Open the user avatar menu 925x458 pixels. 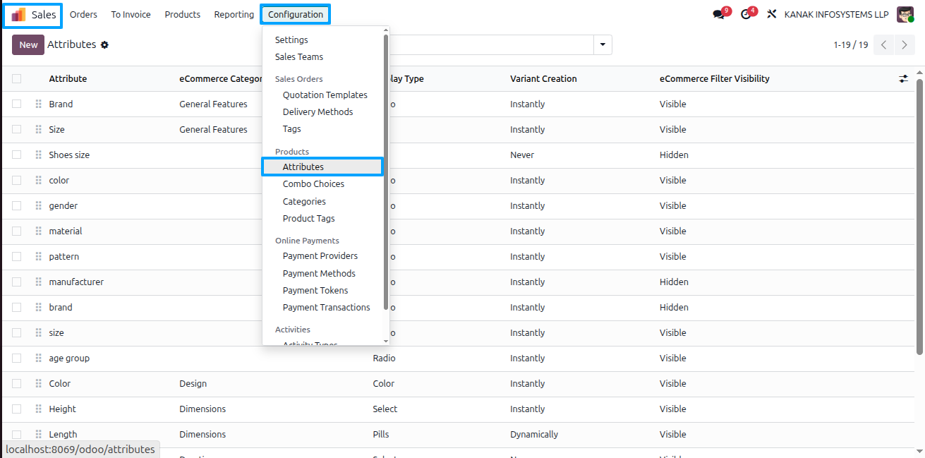(x=905, y=15)
